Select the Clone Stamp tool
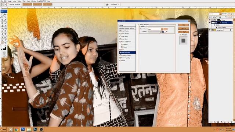The height and width of the screenshot is (132, 235). (2, 26)
